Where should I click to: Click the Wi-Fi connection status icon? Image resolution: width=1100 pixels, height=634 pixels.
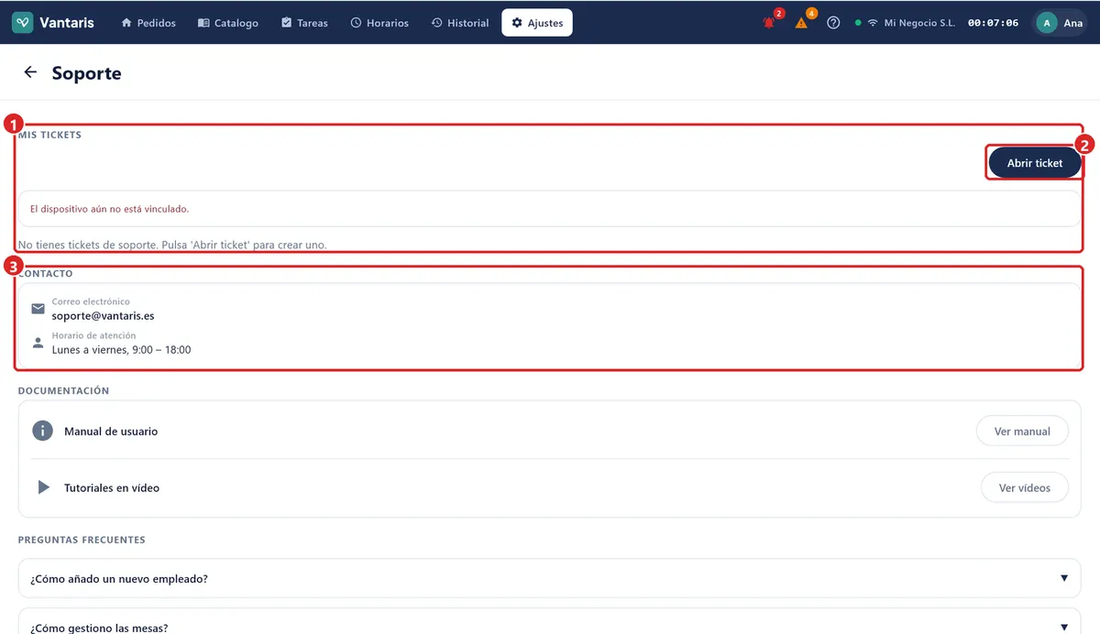coord(873,23)
